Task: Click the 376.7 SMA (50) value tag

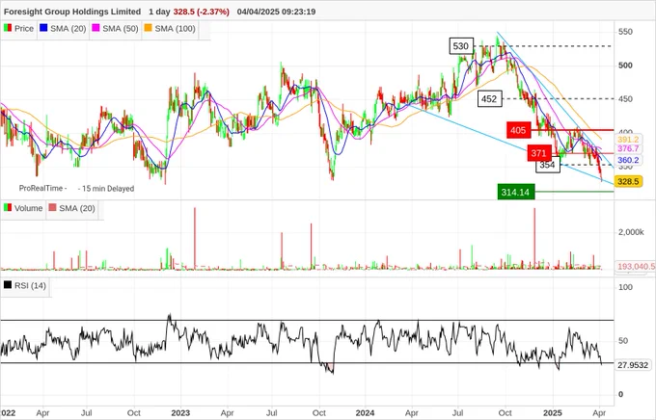Action: pos(628,148)
